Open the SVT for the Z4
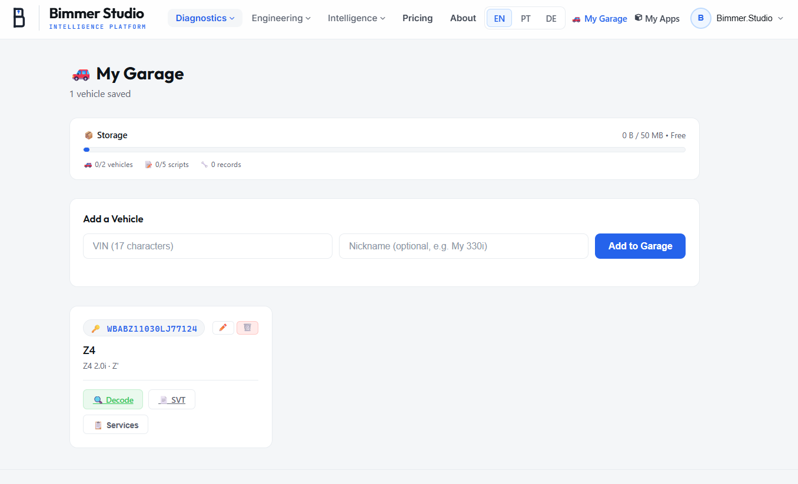 point(172,400)
